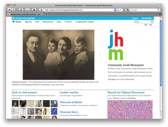Open the back/forward history dropdown arrow
Viewport: 168px width, 127px height.
tap(16, 10)
